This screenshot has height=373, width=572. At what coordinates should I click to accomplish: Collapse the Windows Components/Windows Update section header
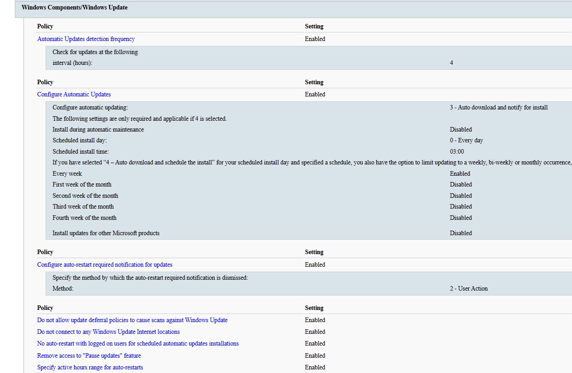[74, 8]
